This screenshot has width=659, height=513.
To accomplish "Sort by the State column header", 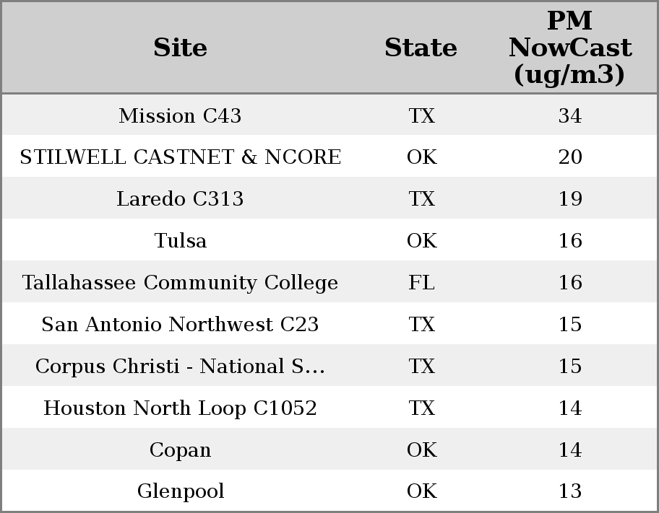I will click(x=421, y=48).
